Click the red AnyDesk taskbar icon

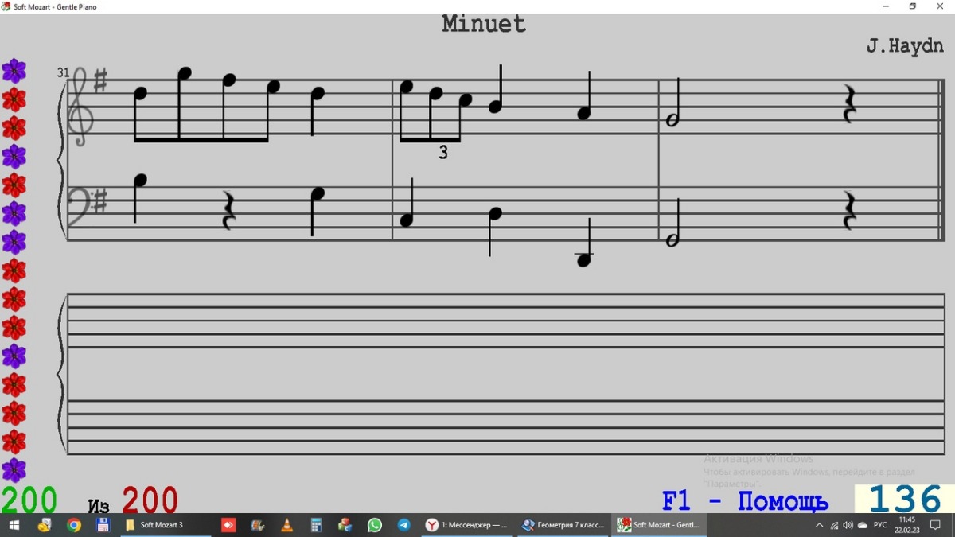[x=228, y=525]
